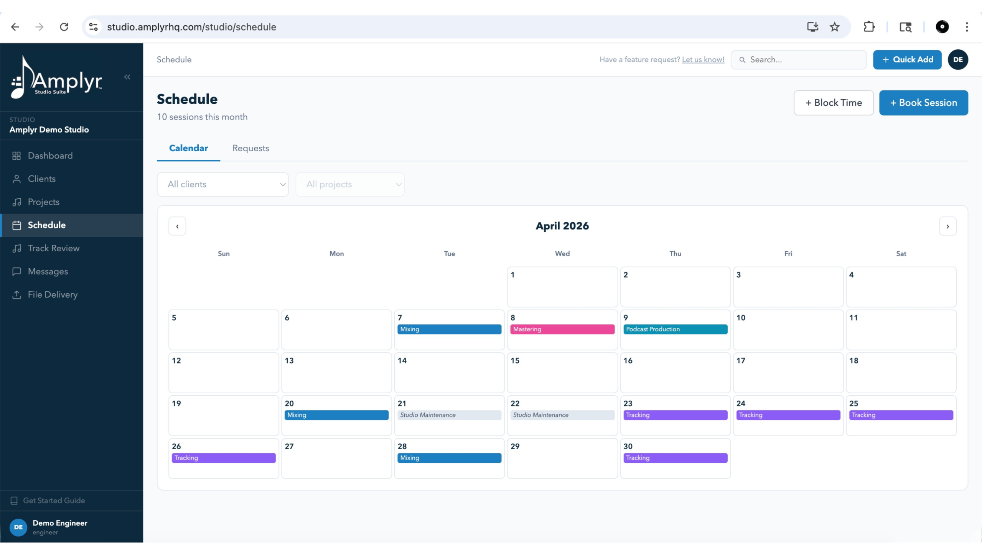Open the Dashboard from the sidebar
The height and width of the screenshot is (555, 982).
pos(50,156)
